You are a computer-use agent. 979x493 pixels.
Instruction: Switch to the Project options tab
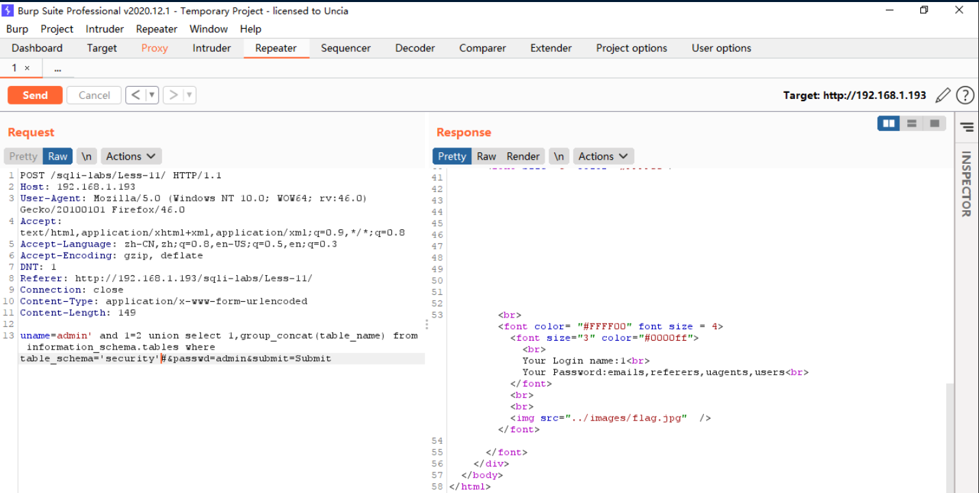click(x=631, y=48)
